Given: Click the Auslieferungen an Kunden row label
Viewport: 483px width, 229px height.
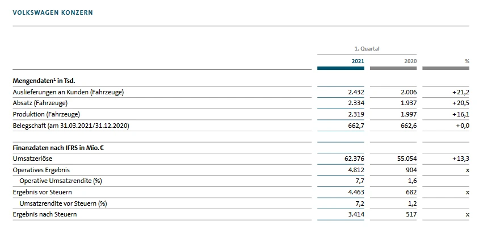Looking at the screenshot, I should tap(68, 92).
